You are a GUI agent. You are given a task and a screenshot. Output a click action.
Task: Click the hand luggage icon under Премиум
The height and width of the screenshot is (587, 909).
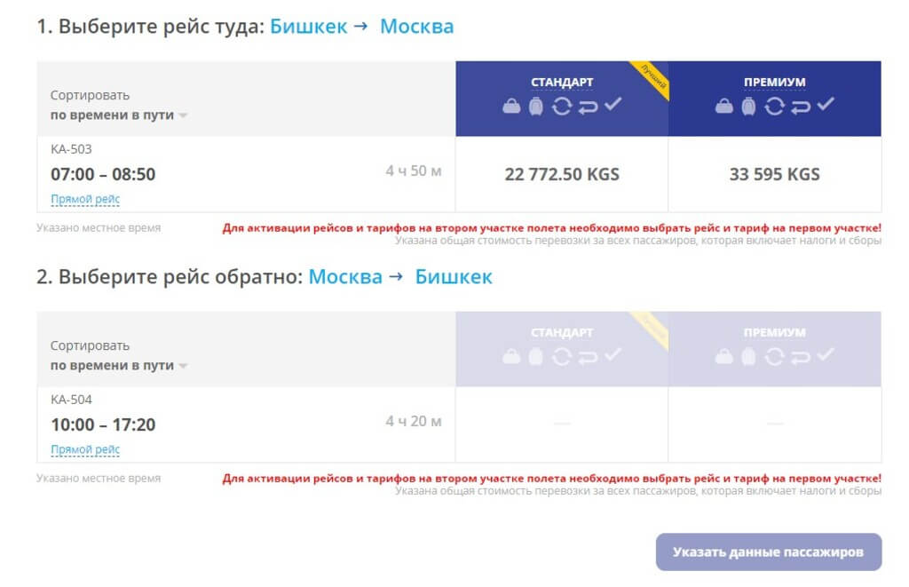pyautogui.click(x=724, y=107)
